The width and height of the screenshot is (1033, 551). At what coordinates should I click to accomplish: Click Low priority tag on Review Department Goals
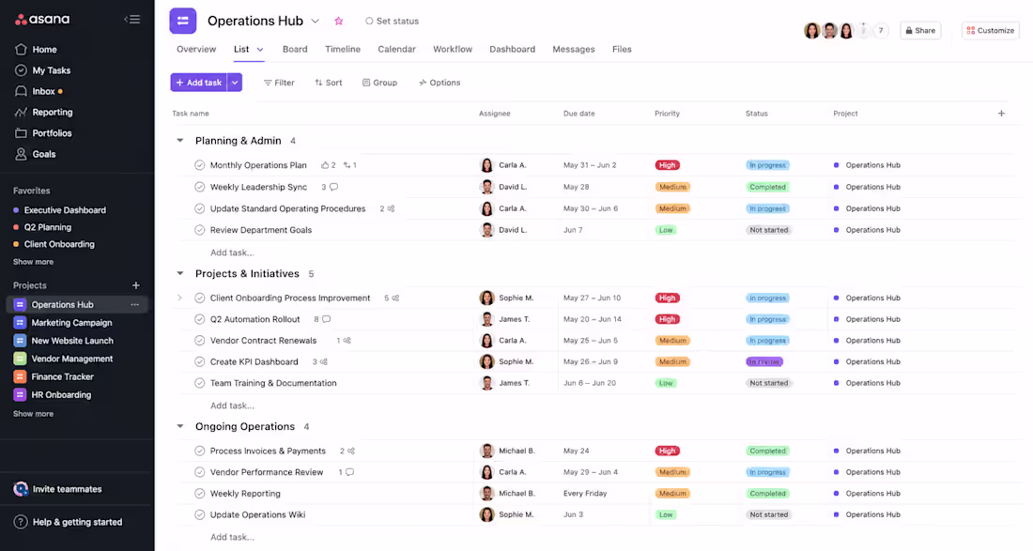coord(666,230)
